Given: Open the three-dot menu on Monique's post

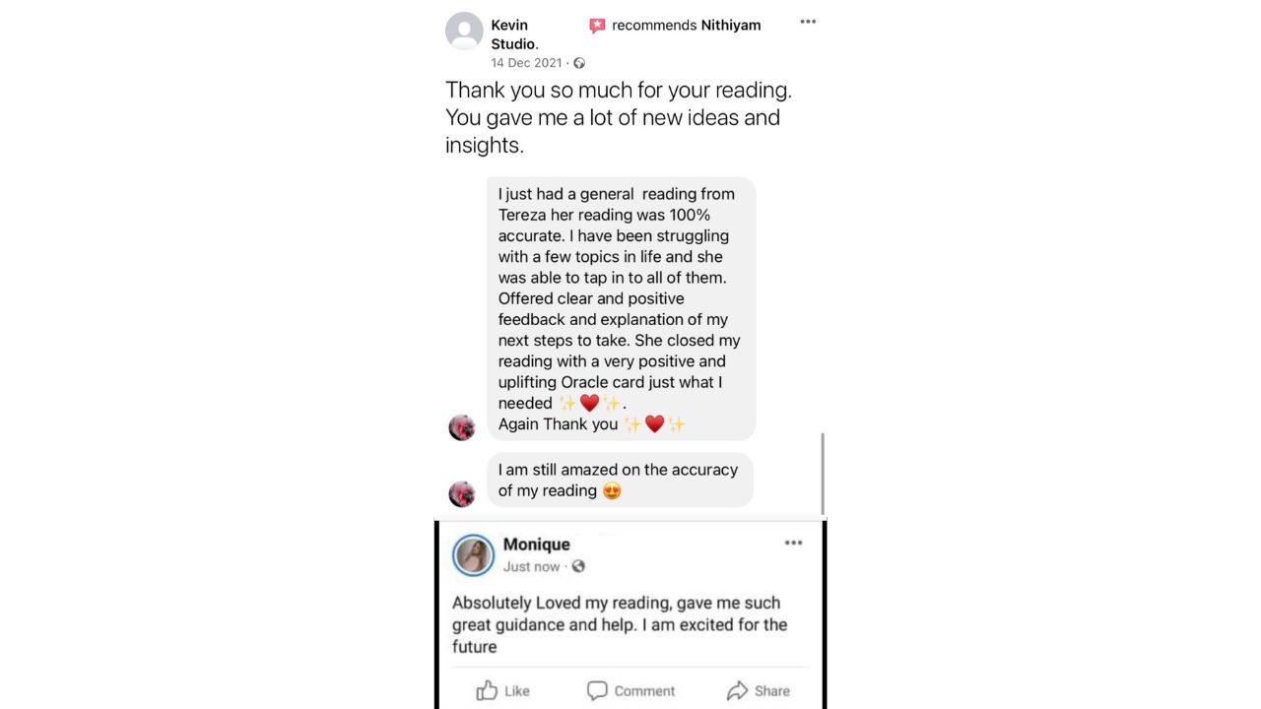Looking at the screenshot, I should coord(793,543).
